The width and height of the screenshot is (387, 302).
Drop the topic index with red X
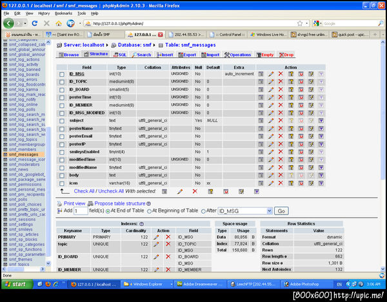168,244
